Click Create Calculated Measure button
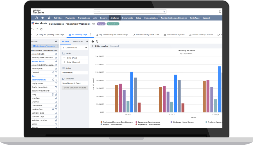Viewport: 253px width, 145px height. pos(75,88)
